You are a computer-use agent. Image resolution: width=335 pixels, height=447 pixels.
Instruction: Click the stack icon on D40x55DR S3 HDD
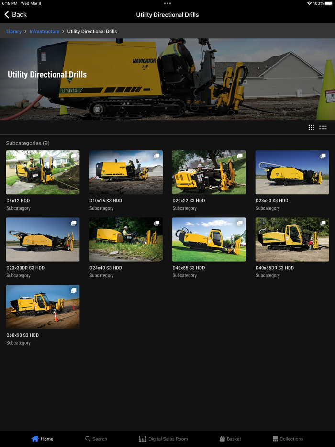pos(323,223)
